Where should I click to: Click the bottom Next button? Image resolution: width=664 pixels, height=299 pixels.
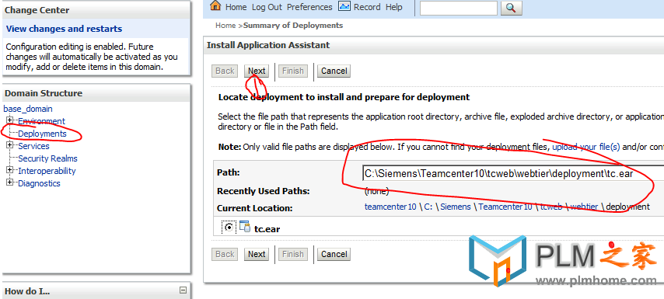(257, 254)
